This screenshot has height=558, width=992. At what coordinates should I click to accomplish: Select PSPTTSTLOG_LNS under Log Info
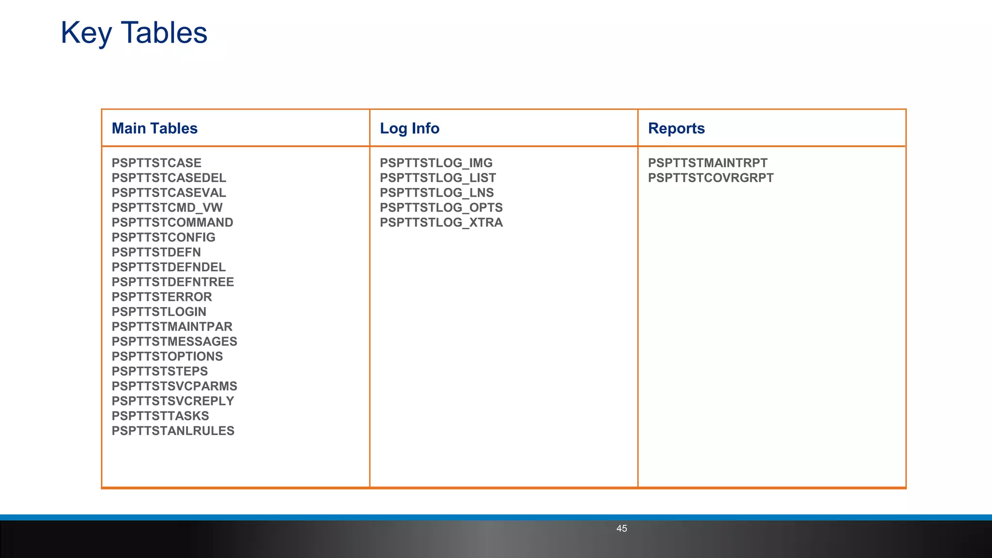coord(437,193)
